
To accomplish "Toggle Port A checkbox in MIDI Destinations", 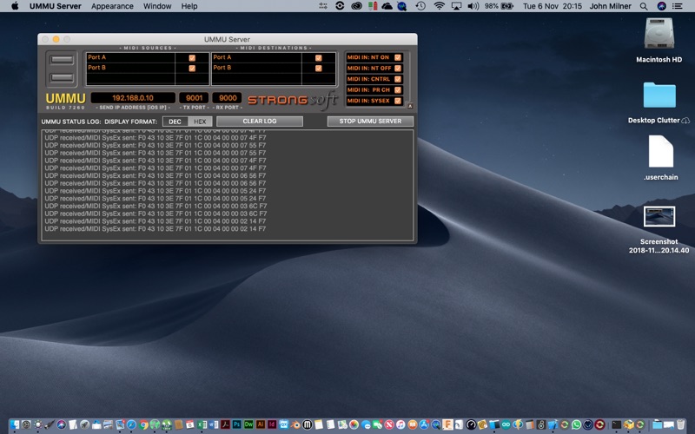I will tap(318, 58).
